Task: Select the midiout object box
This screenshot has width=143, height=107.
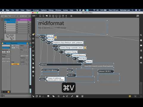Action: (x=42, y=79)
